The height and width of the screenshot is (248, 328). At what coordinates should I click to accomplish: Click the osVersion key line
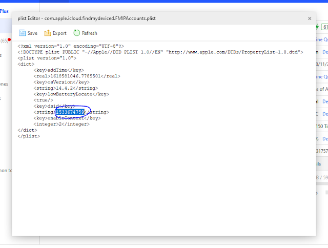point(61,82)
